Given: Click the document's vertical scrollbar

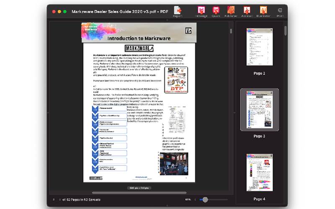Looking at the screenshot, I should [231, 31].
